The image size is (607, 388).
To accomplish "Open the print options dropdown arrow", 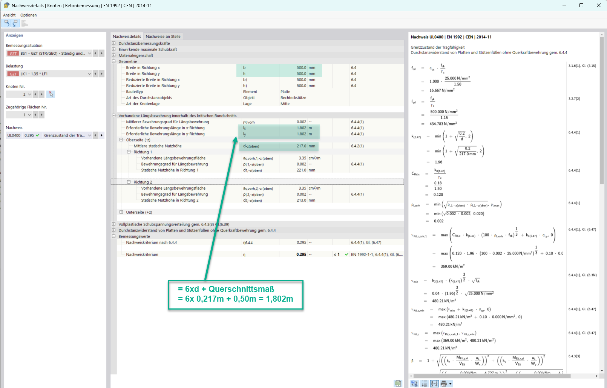I will point(450,384).
